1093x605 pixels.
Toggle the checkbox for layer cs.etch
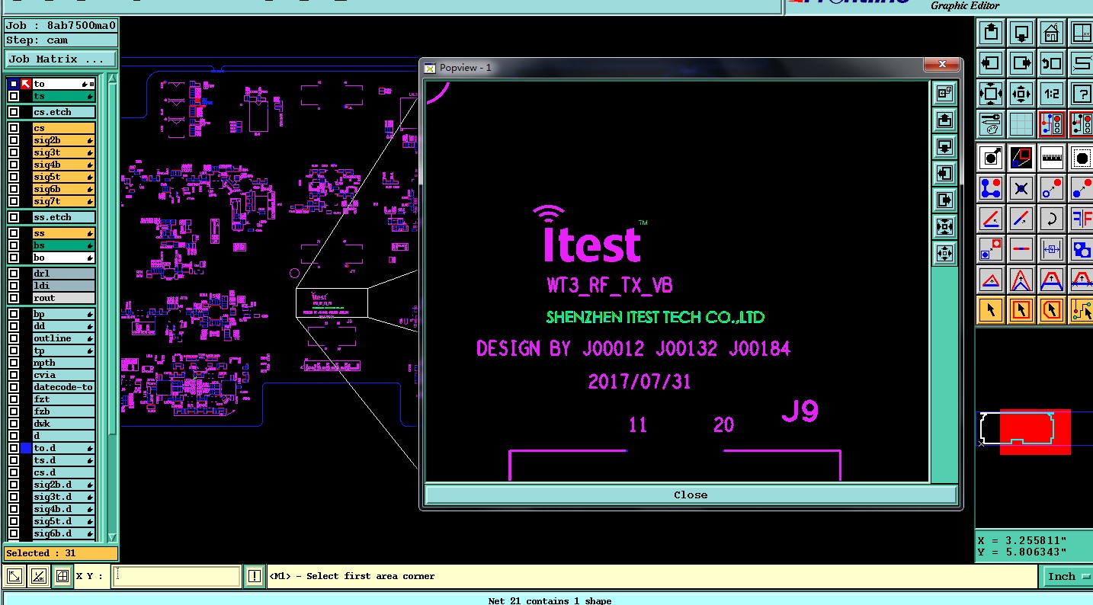[13, 112]
